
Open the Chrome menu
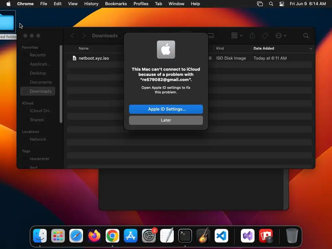click(x=25, y=4)
